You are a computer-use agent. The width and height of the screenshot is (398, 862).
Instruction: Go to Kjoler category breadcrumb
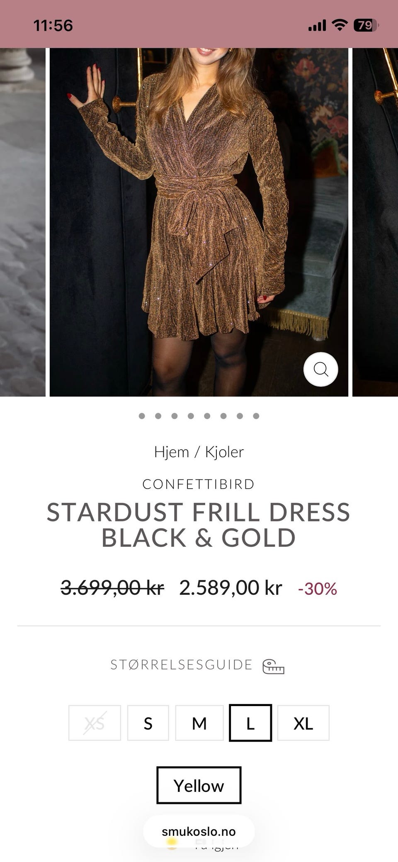click(224, 452)
